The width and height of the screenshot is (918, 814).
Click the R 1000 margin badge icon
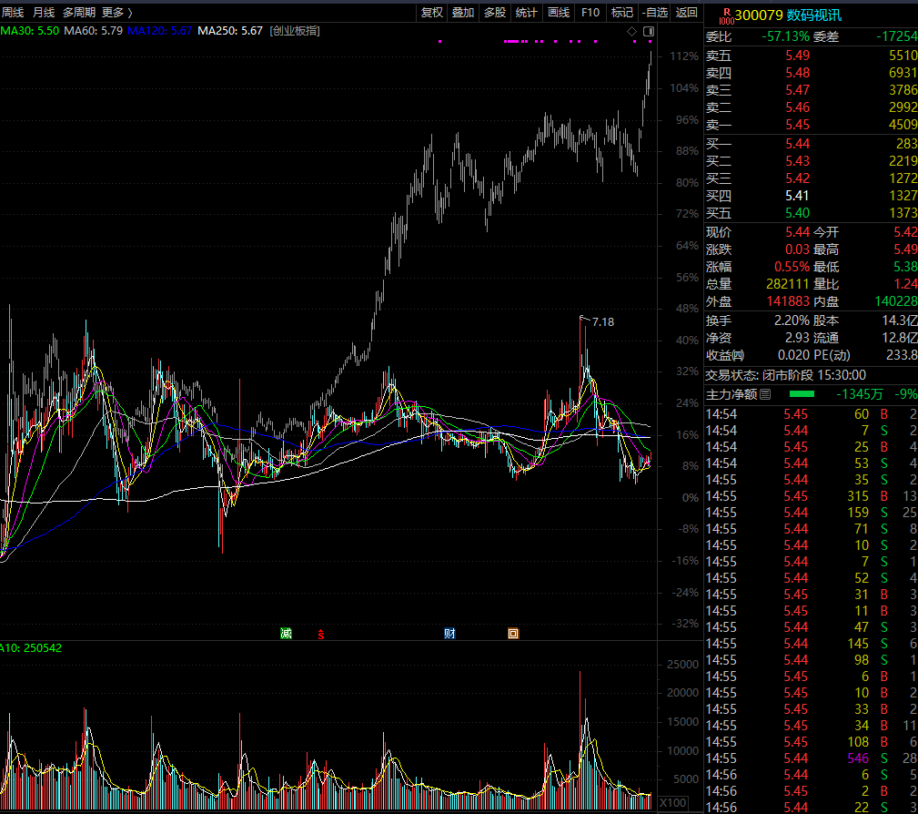pos(726,15)
